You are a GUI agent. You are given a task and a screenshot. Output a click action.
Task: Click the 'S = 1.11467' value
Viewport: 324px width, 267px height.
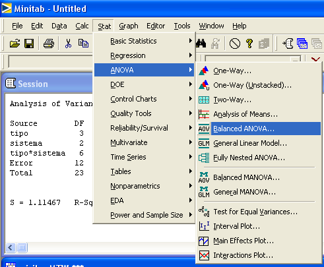[35, 202]
